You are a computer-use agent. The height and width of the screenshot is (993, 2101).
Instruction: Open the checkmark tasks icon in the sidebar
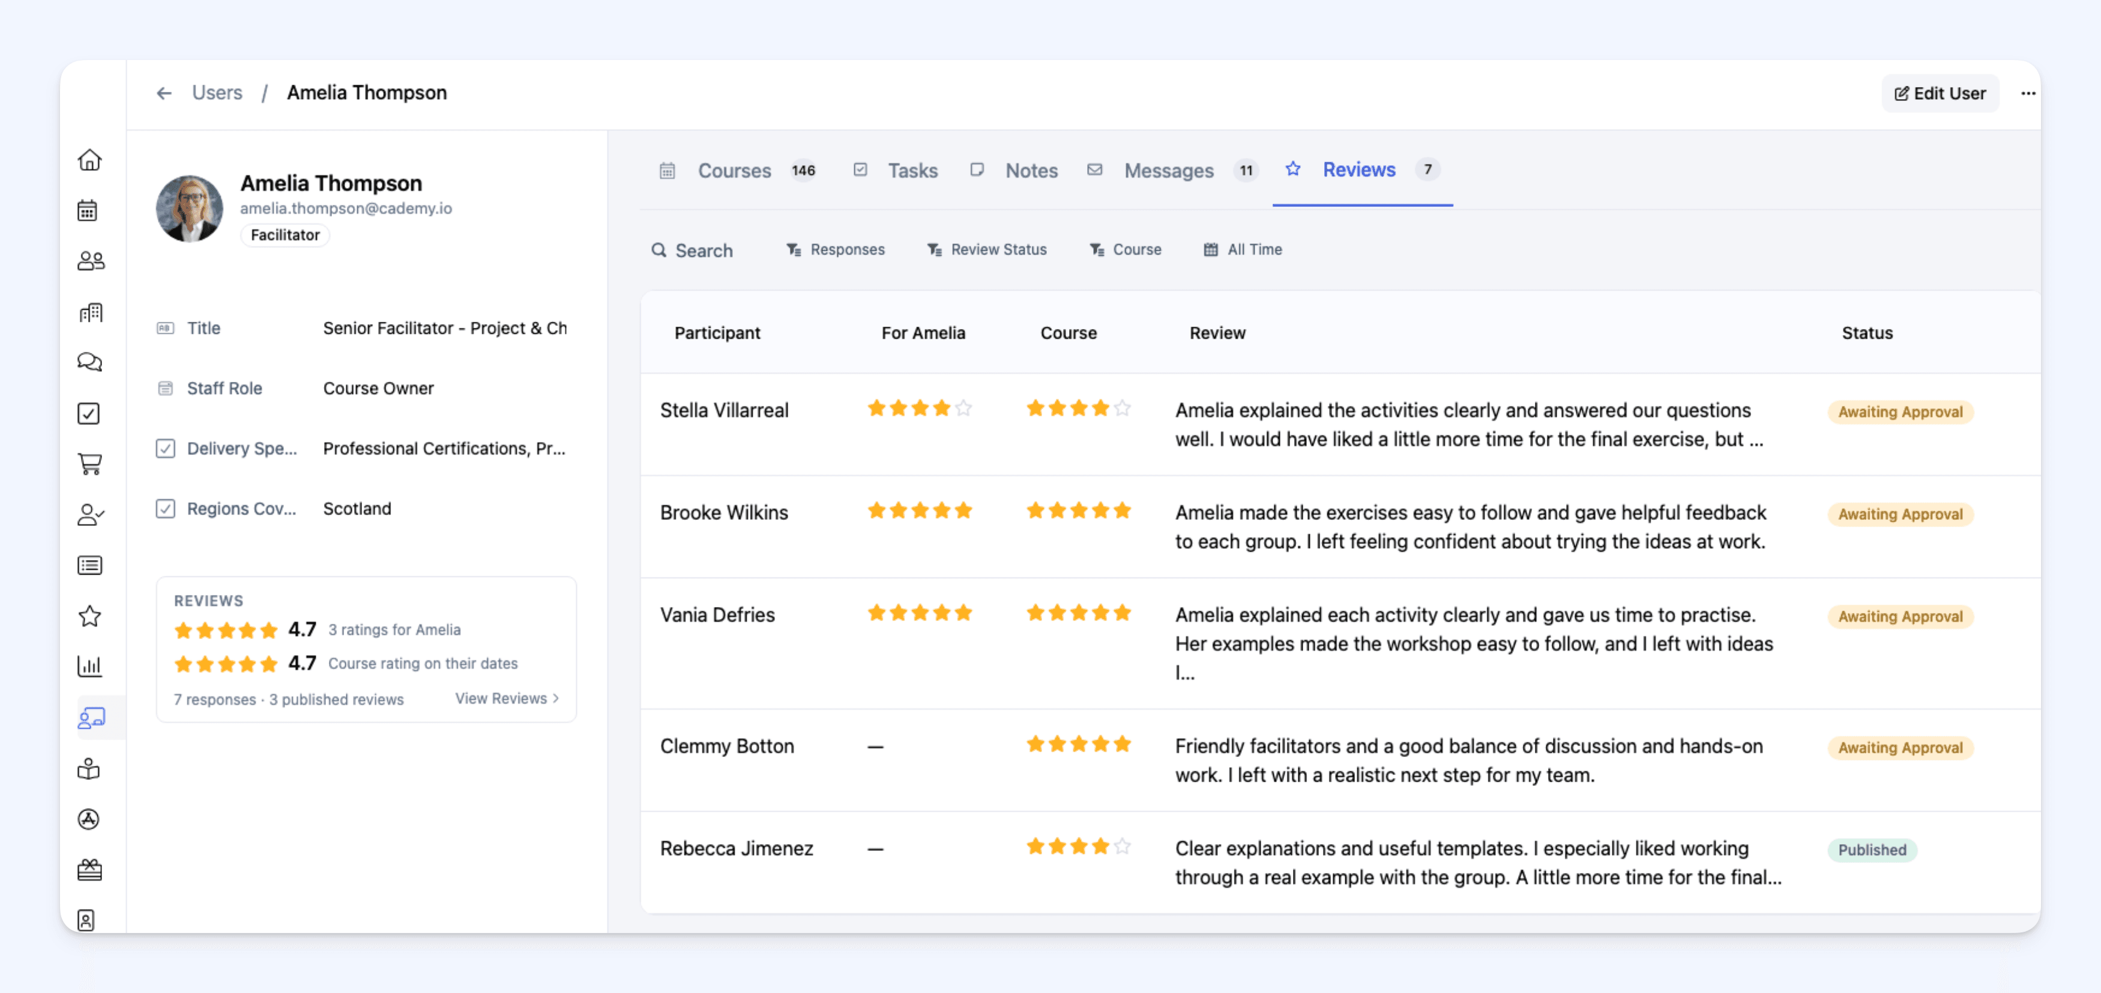[x=89, y=414]
